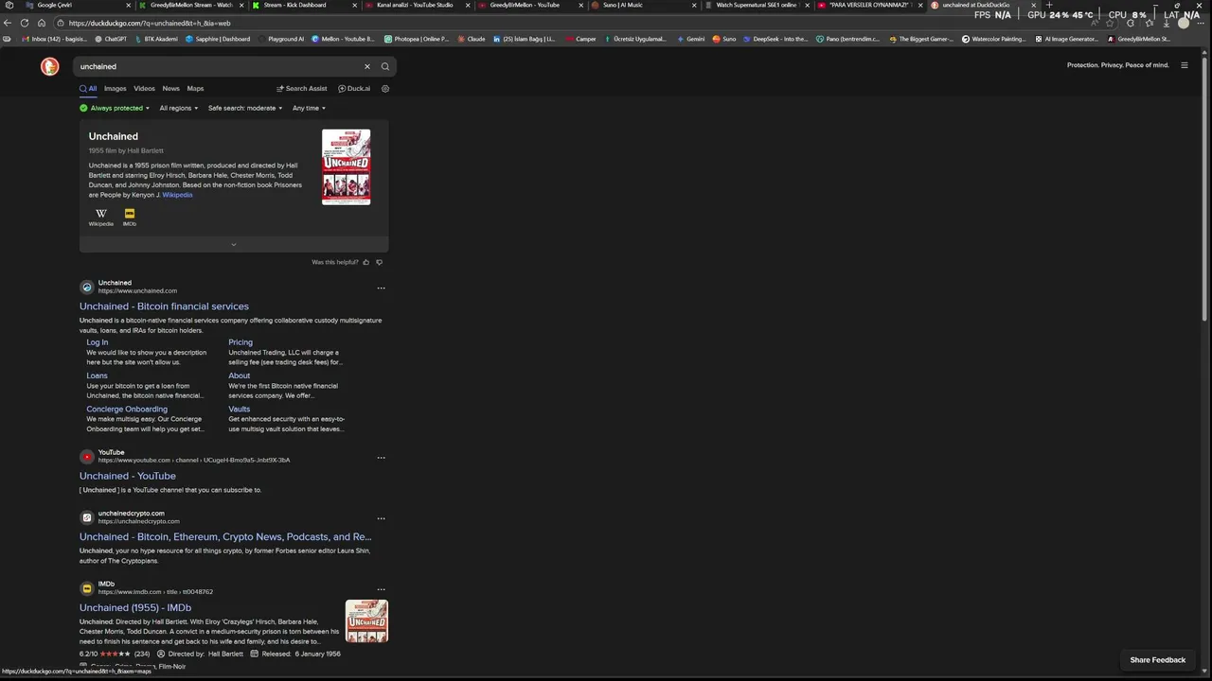Open the Log In sitelink
This screenshot has width=1212, height=681.
point(98,342)
